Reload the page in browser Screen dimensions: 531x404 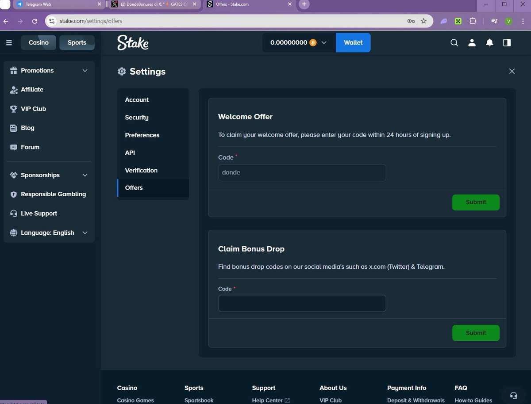tap(35, 21)
